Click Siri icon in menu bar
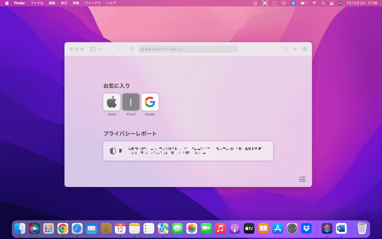 point(340,3)
